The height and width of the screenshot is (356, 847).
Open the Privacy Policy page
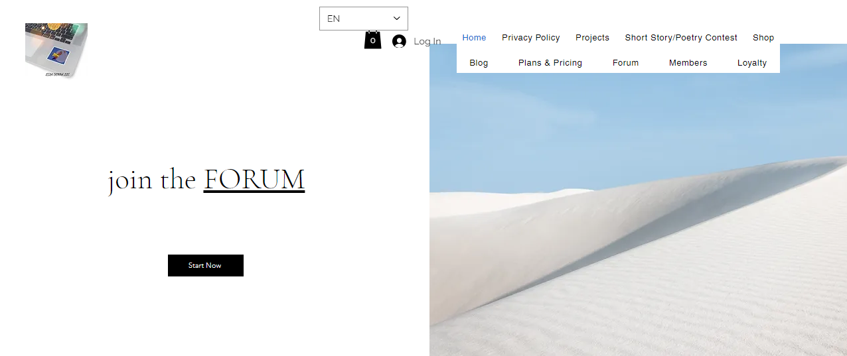coord(531,38)
